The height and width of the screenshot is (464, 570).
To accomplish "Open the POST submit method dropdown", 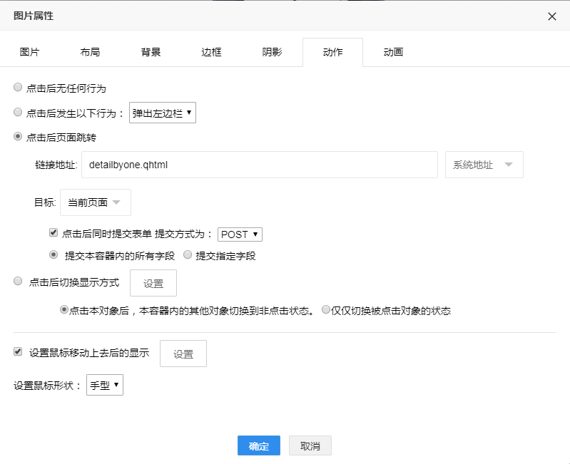I will point(240,234).
